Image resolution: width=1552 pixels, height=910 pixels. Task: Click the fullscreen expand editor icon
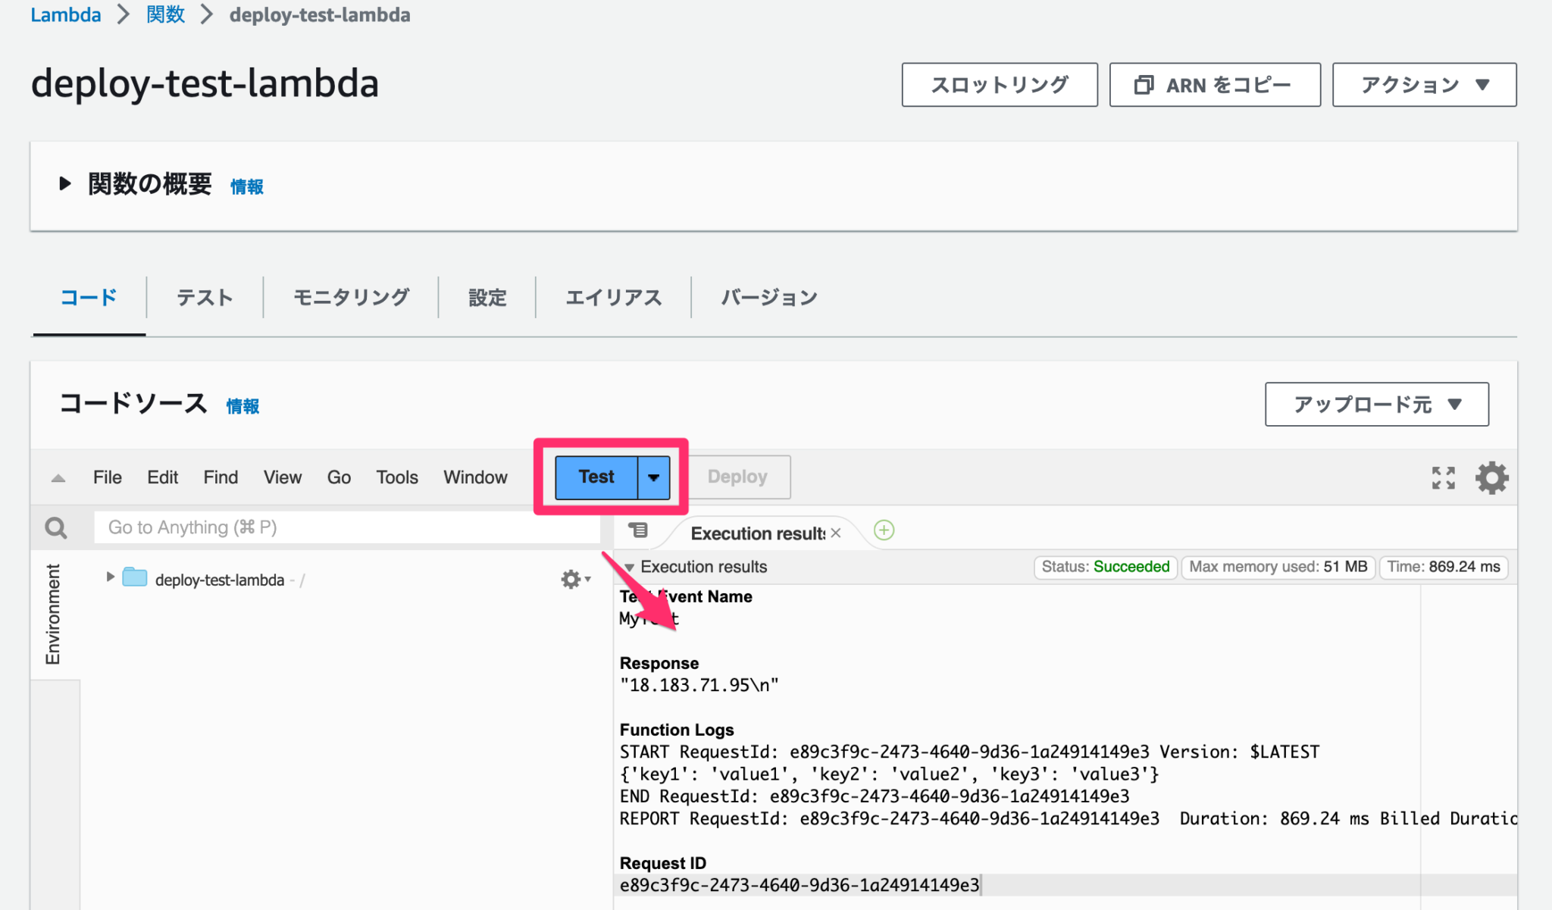click(1443, 477)
